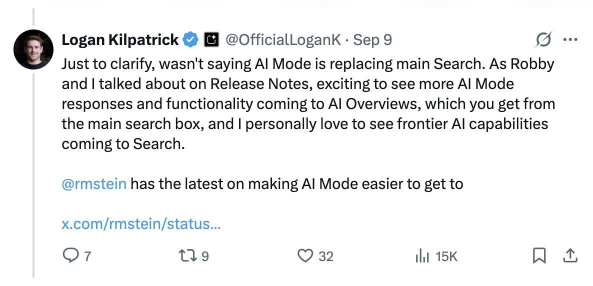
Task: Share the post using the upload arrow icon
Action: [569, 256]
